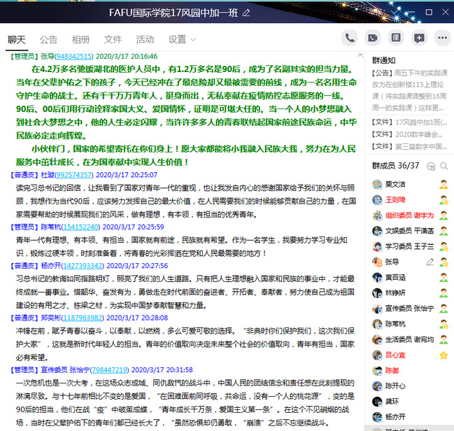The width and height of the screenshot is (454, 431).
Task: Open the group class (课) feature
Action: point(396,38)
